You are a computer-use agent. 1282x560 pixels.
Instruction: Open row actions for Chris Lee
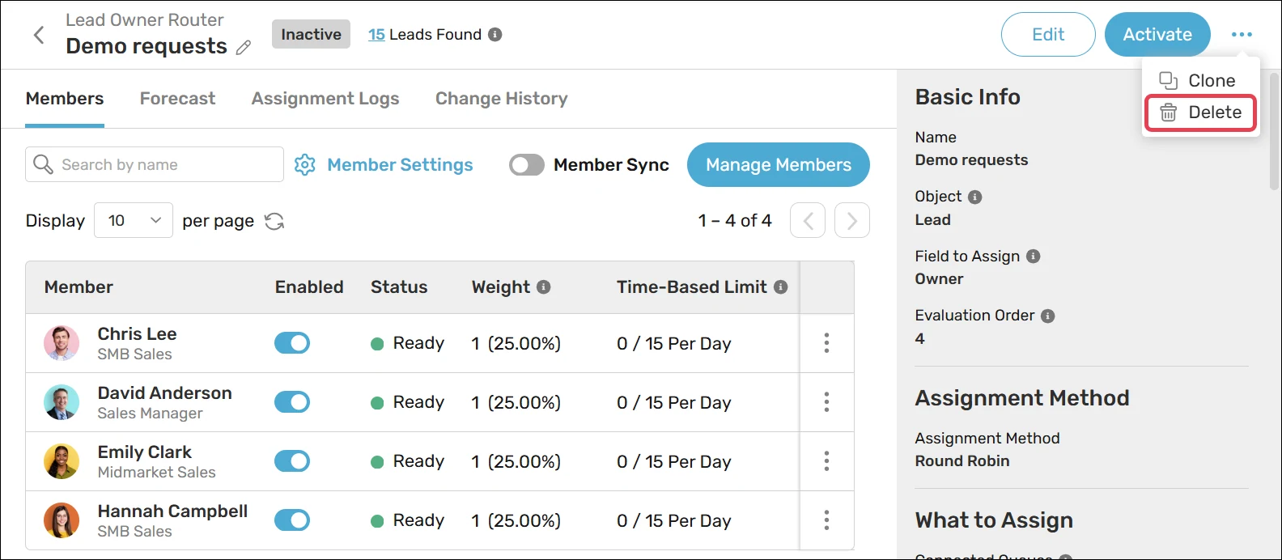pyautogui.click(x=826, y=343)
